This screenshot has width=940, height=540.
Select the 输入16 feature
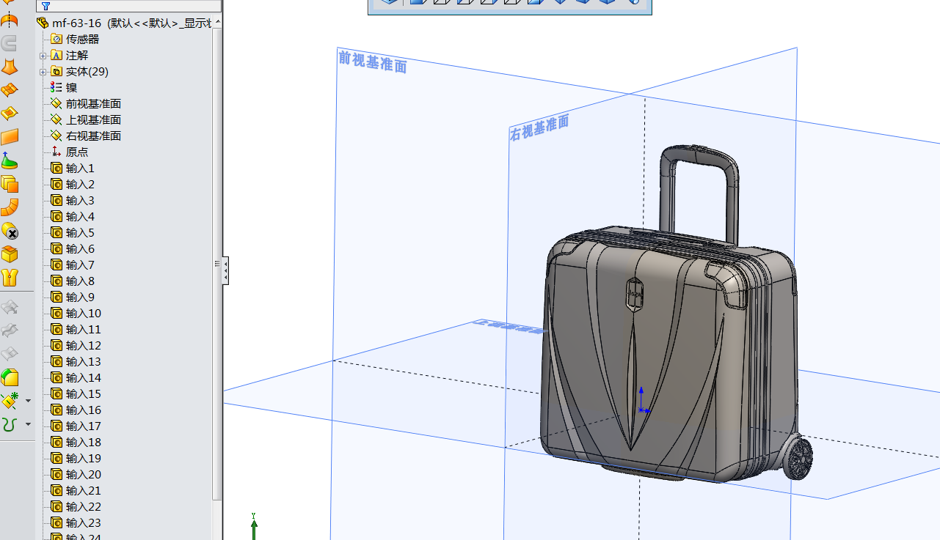click(x=76, y=410)
